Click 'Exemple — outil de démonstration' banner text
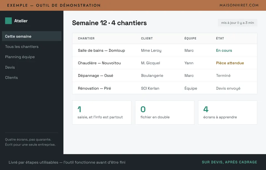The image size is (266, 170). pos(54,5)
